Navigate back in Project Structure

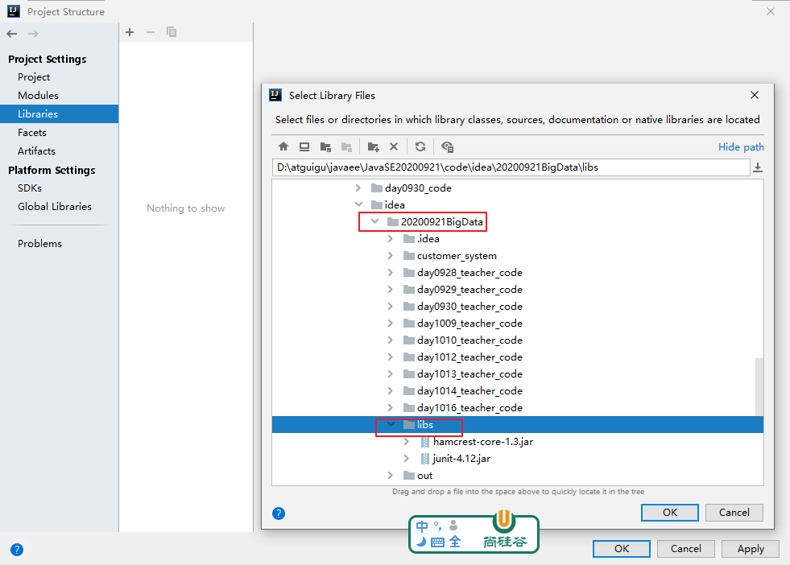click(12, 34)
